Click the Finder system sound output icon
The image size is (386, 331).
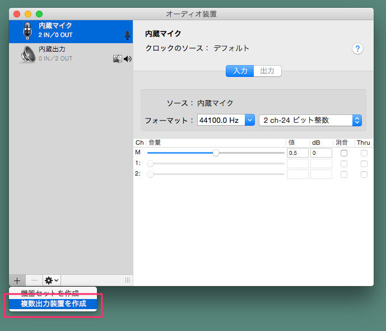click(118, 59)
